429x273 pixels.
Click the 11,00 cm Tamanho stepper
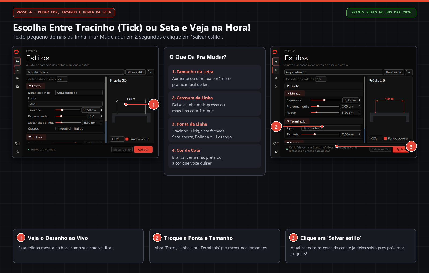click(x=360, y=134)
